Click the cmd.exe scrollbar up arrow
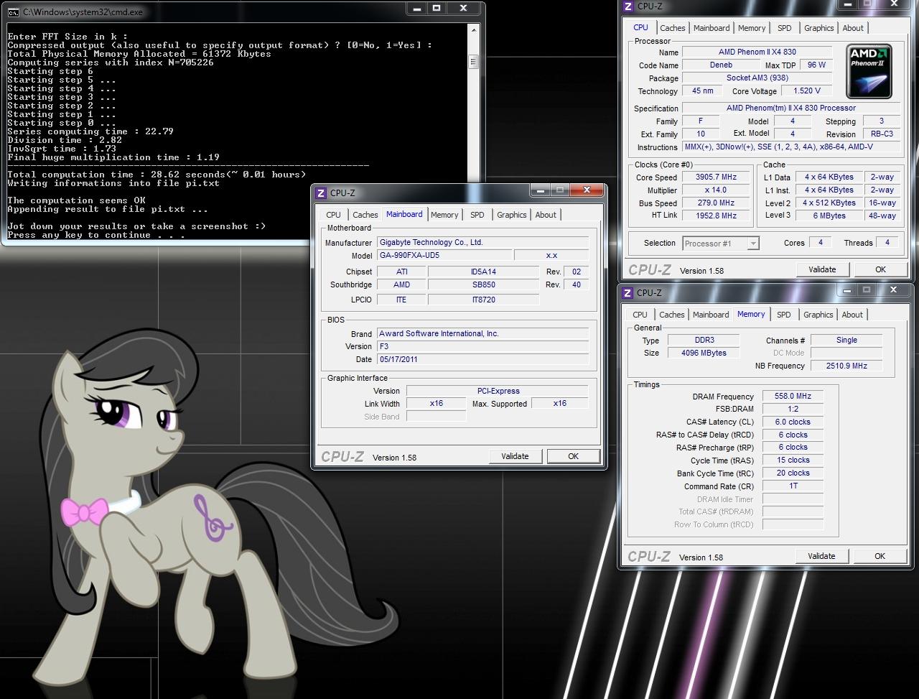The image size is (919, 699). [473, 29]
